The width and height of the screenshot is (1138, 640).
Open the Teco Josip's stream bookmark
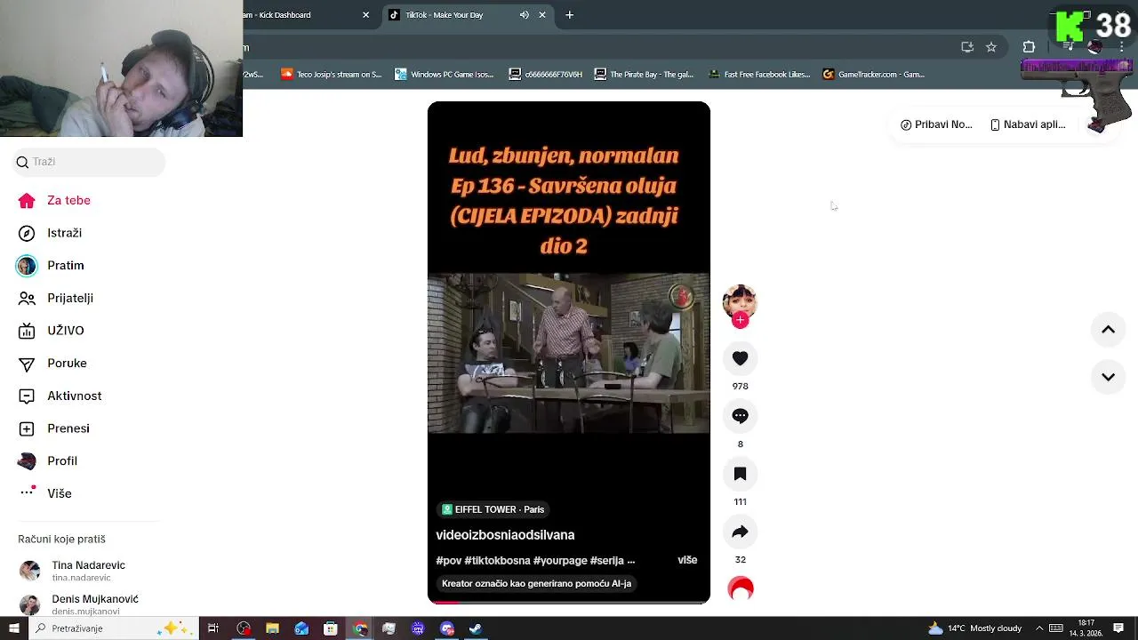(331, 75)
